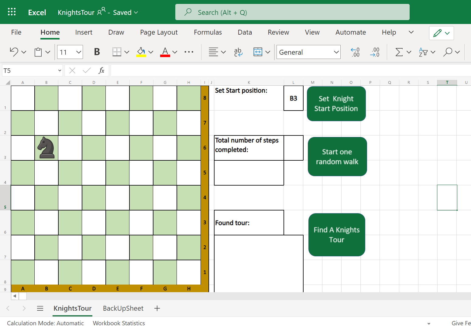
Task: Show more ribbon tabs chevron
Action: [x=411, y=32]
